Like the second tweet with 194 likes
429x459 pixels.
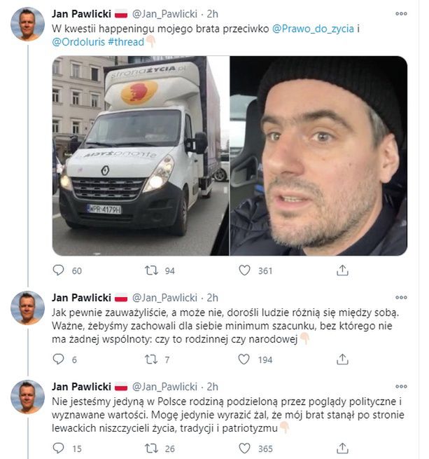[244, 359]
